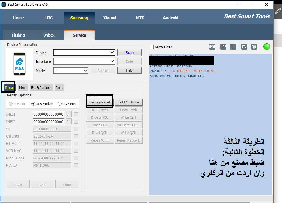This screenshot has height=203, width=282.
Task: Click the Repair WIFI button
Action: click(x=100, y=140)
